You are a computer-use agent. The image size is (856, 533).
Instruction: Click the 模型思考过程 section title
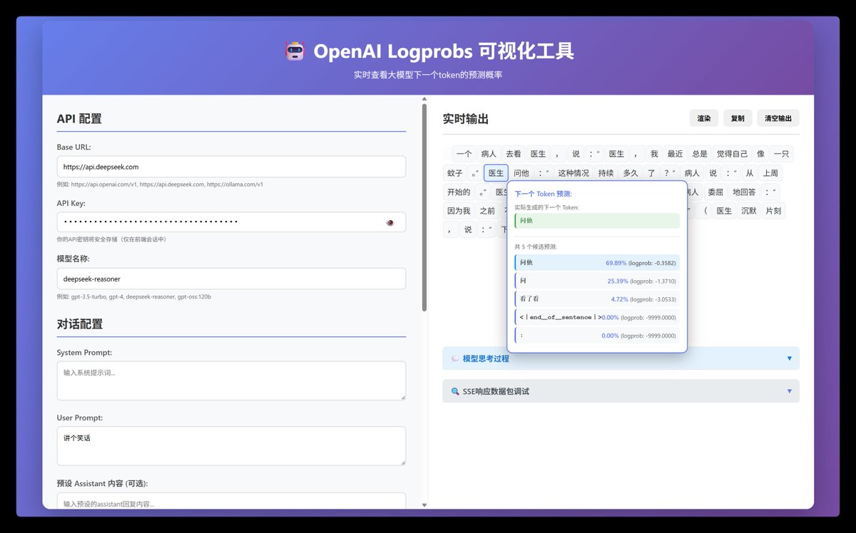tap(486, 358)
